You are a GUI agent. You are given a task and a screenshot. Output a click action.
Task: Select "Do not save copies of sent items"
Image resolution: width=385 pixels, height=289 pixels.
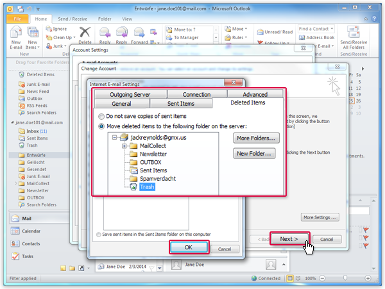click(x=101, y=117)
